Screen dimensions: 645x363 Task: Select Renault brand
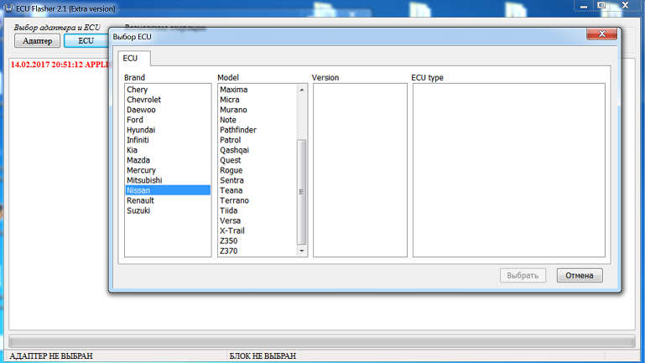168,200
